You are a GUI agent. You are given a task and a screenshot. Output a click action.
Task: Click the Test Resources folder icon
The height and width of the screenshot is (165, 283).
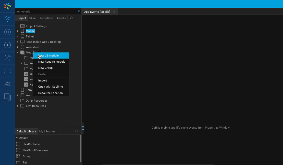(22, 106)
